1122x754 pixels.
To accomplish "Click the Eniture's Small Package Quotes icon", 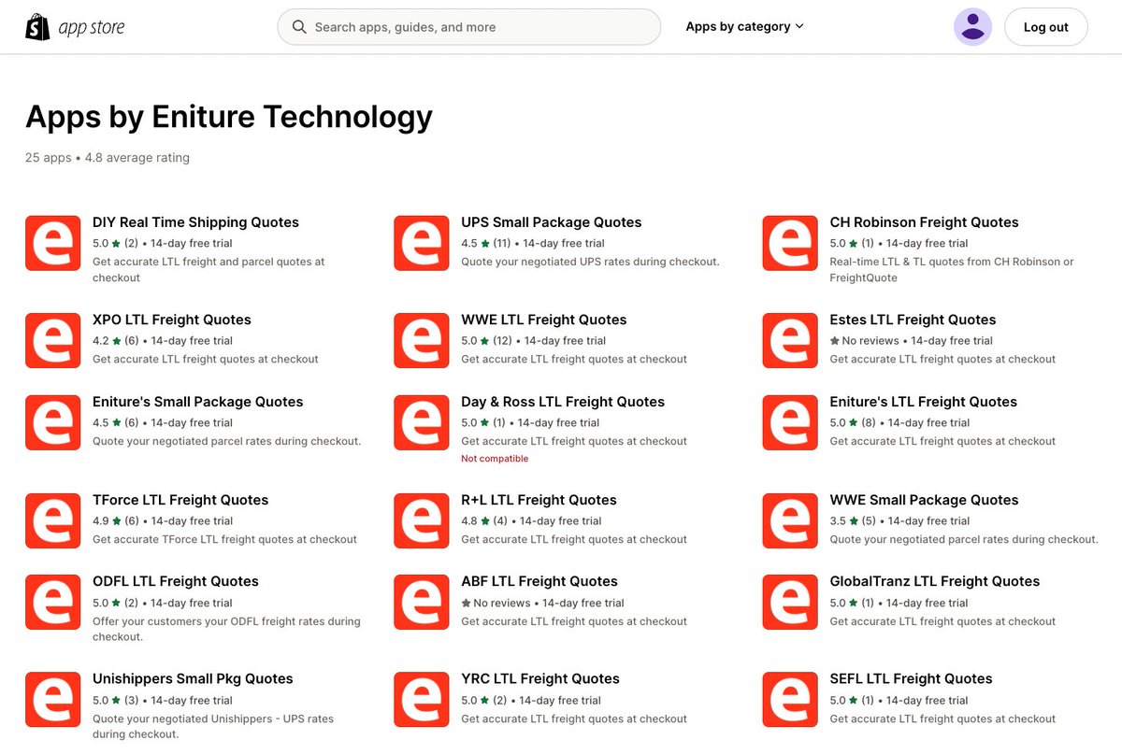I will pyautogui.click(x=53, y=423).
